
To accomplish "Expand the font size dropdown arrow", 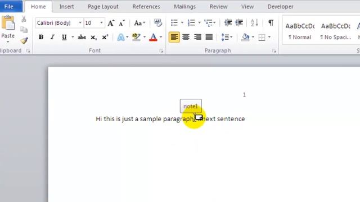I will click(x=101, y=23).
